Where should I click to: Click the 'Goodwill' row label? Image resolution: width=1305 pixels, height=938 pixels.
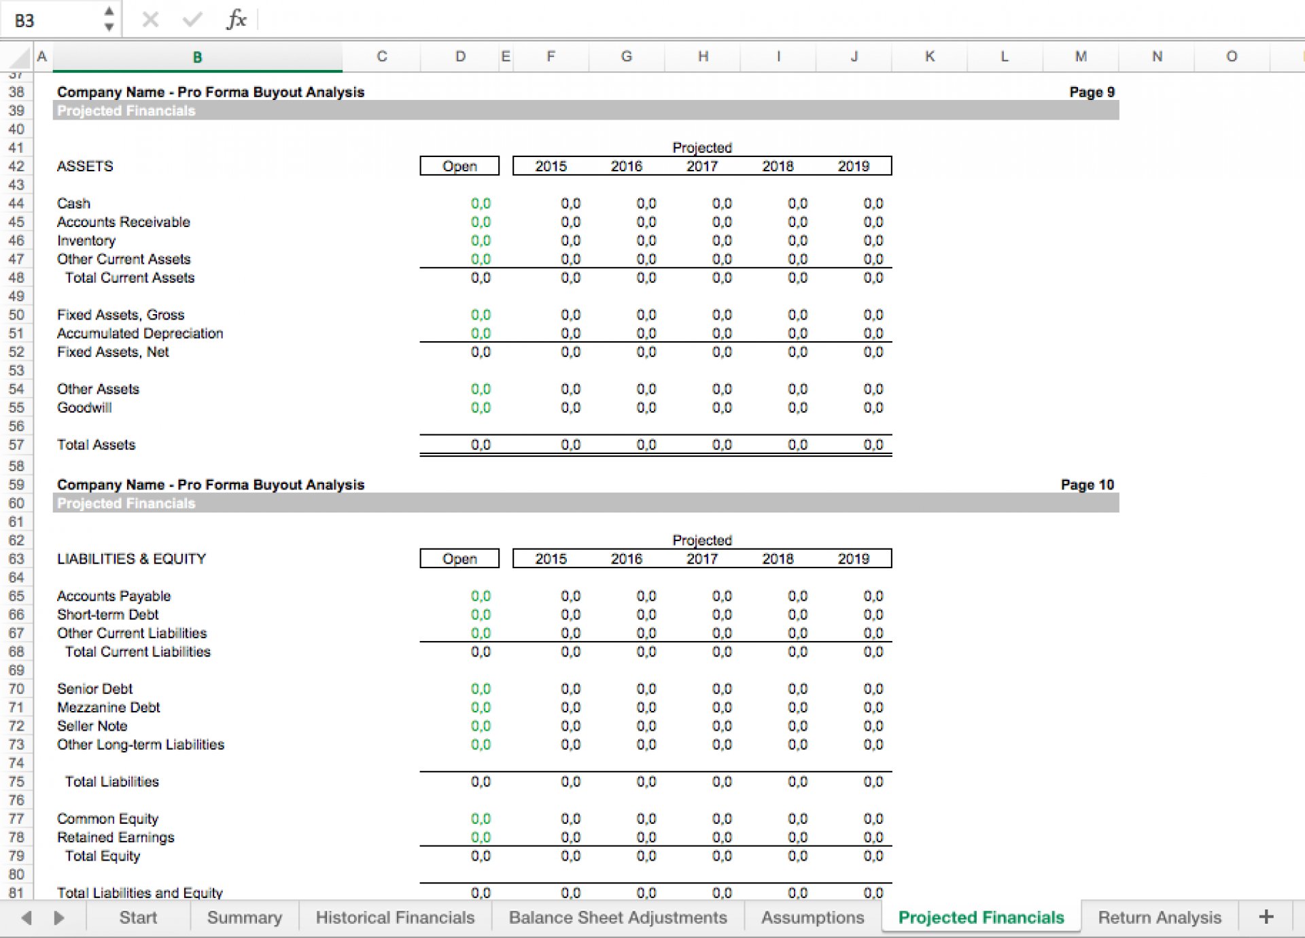tap(84, 407)
